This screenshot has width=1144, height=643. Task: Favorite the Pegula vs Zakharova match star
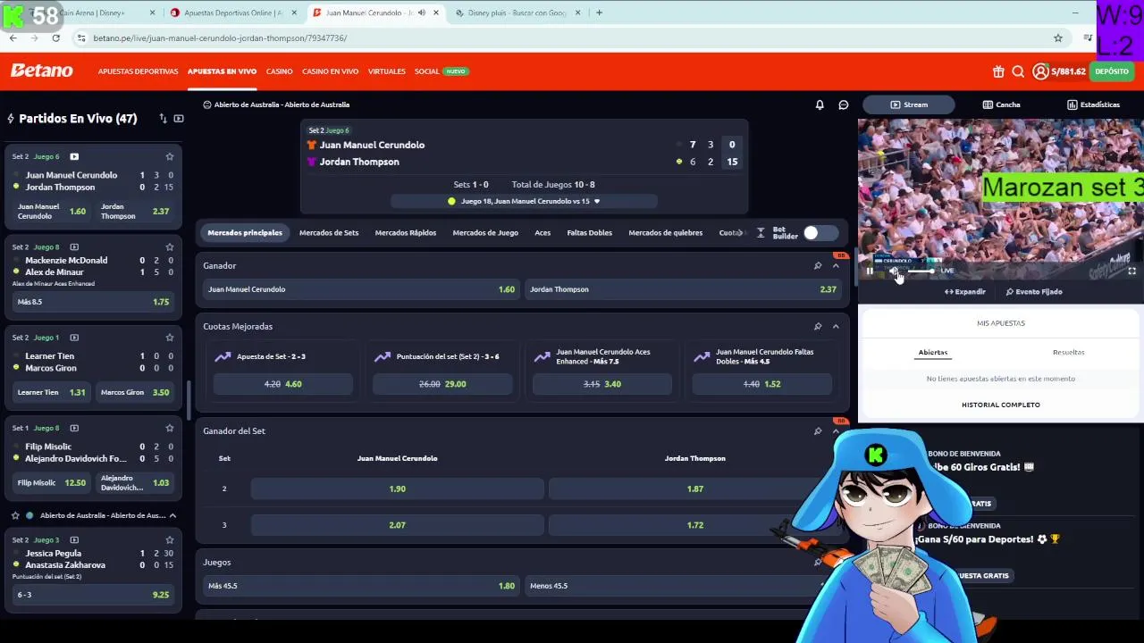[169, 539]
